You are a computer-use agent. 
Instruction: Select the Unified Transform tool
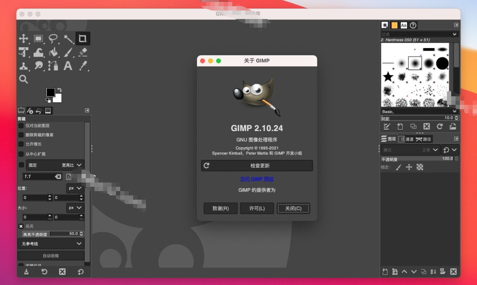(x=23, y=52)
